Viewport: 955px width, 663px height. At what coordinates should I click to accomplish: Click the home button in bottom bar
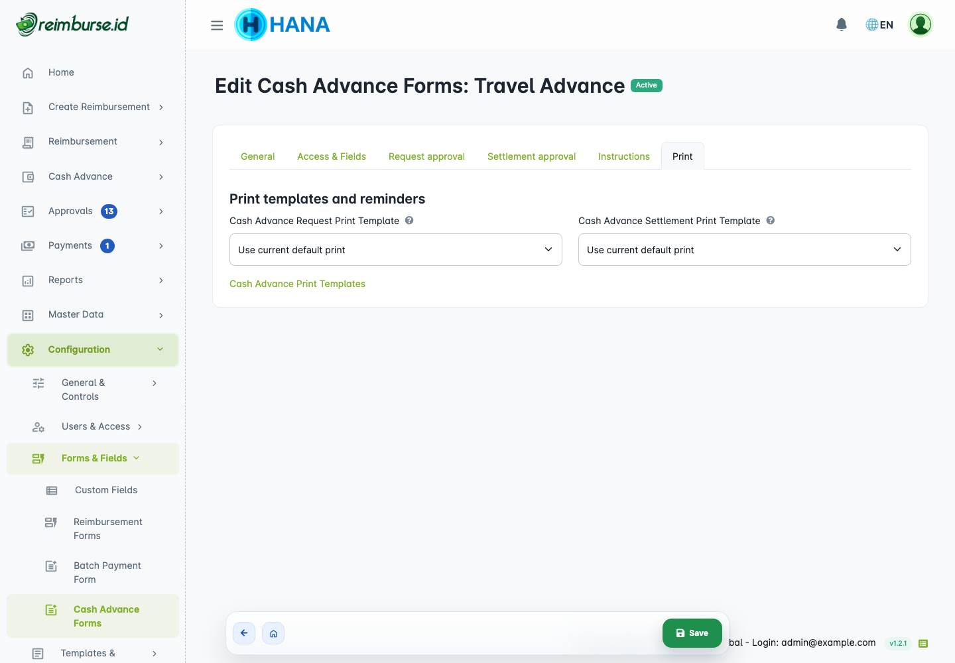273,633
